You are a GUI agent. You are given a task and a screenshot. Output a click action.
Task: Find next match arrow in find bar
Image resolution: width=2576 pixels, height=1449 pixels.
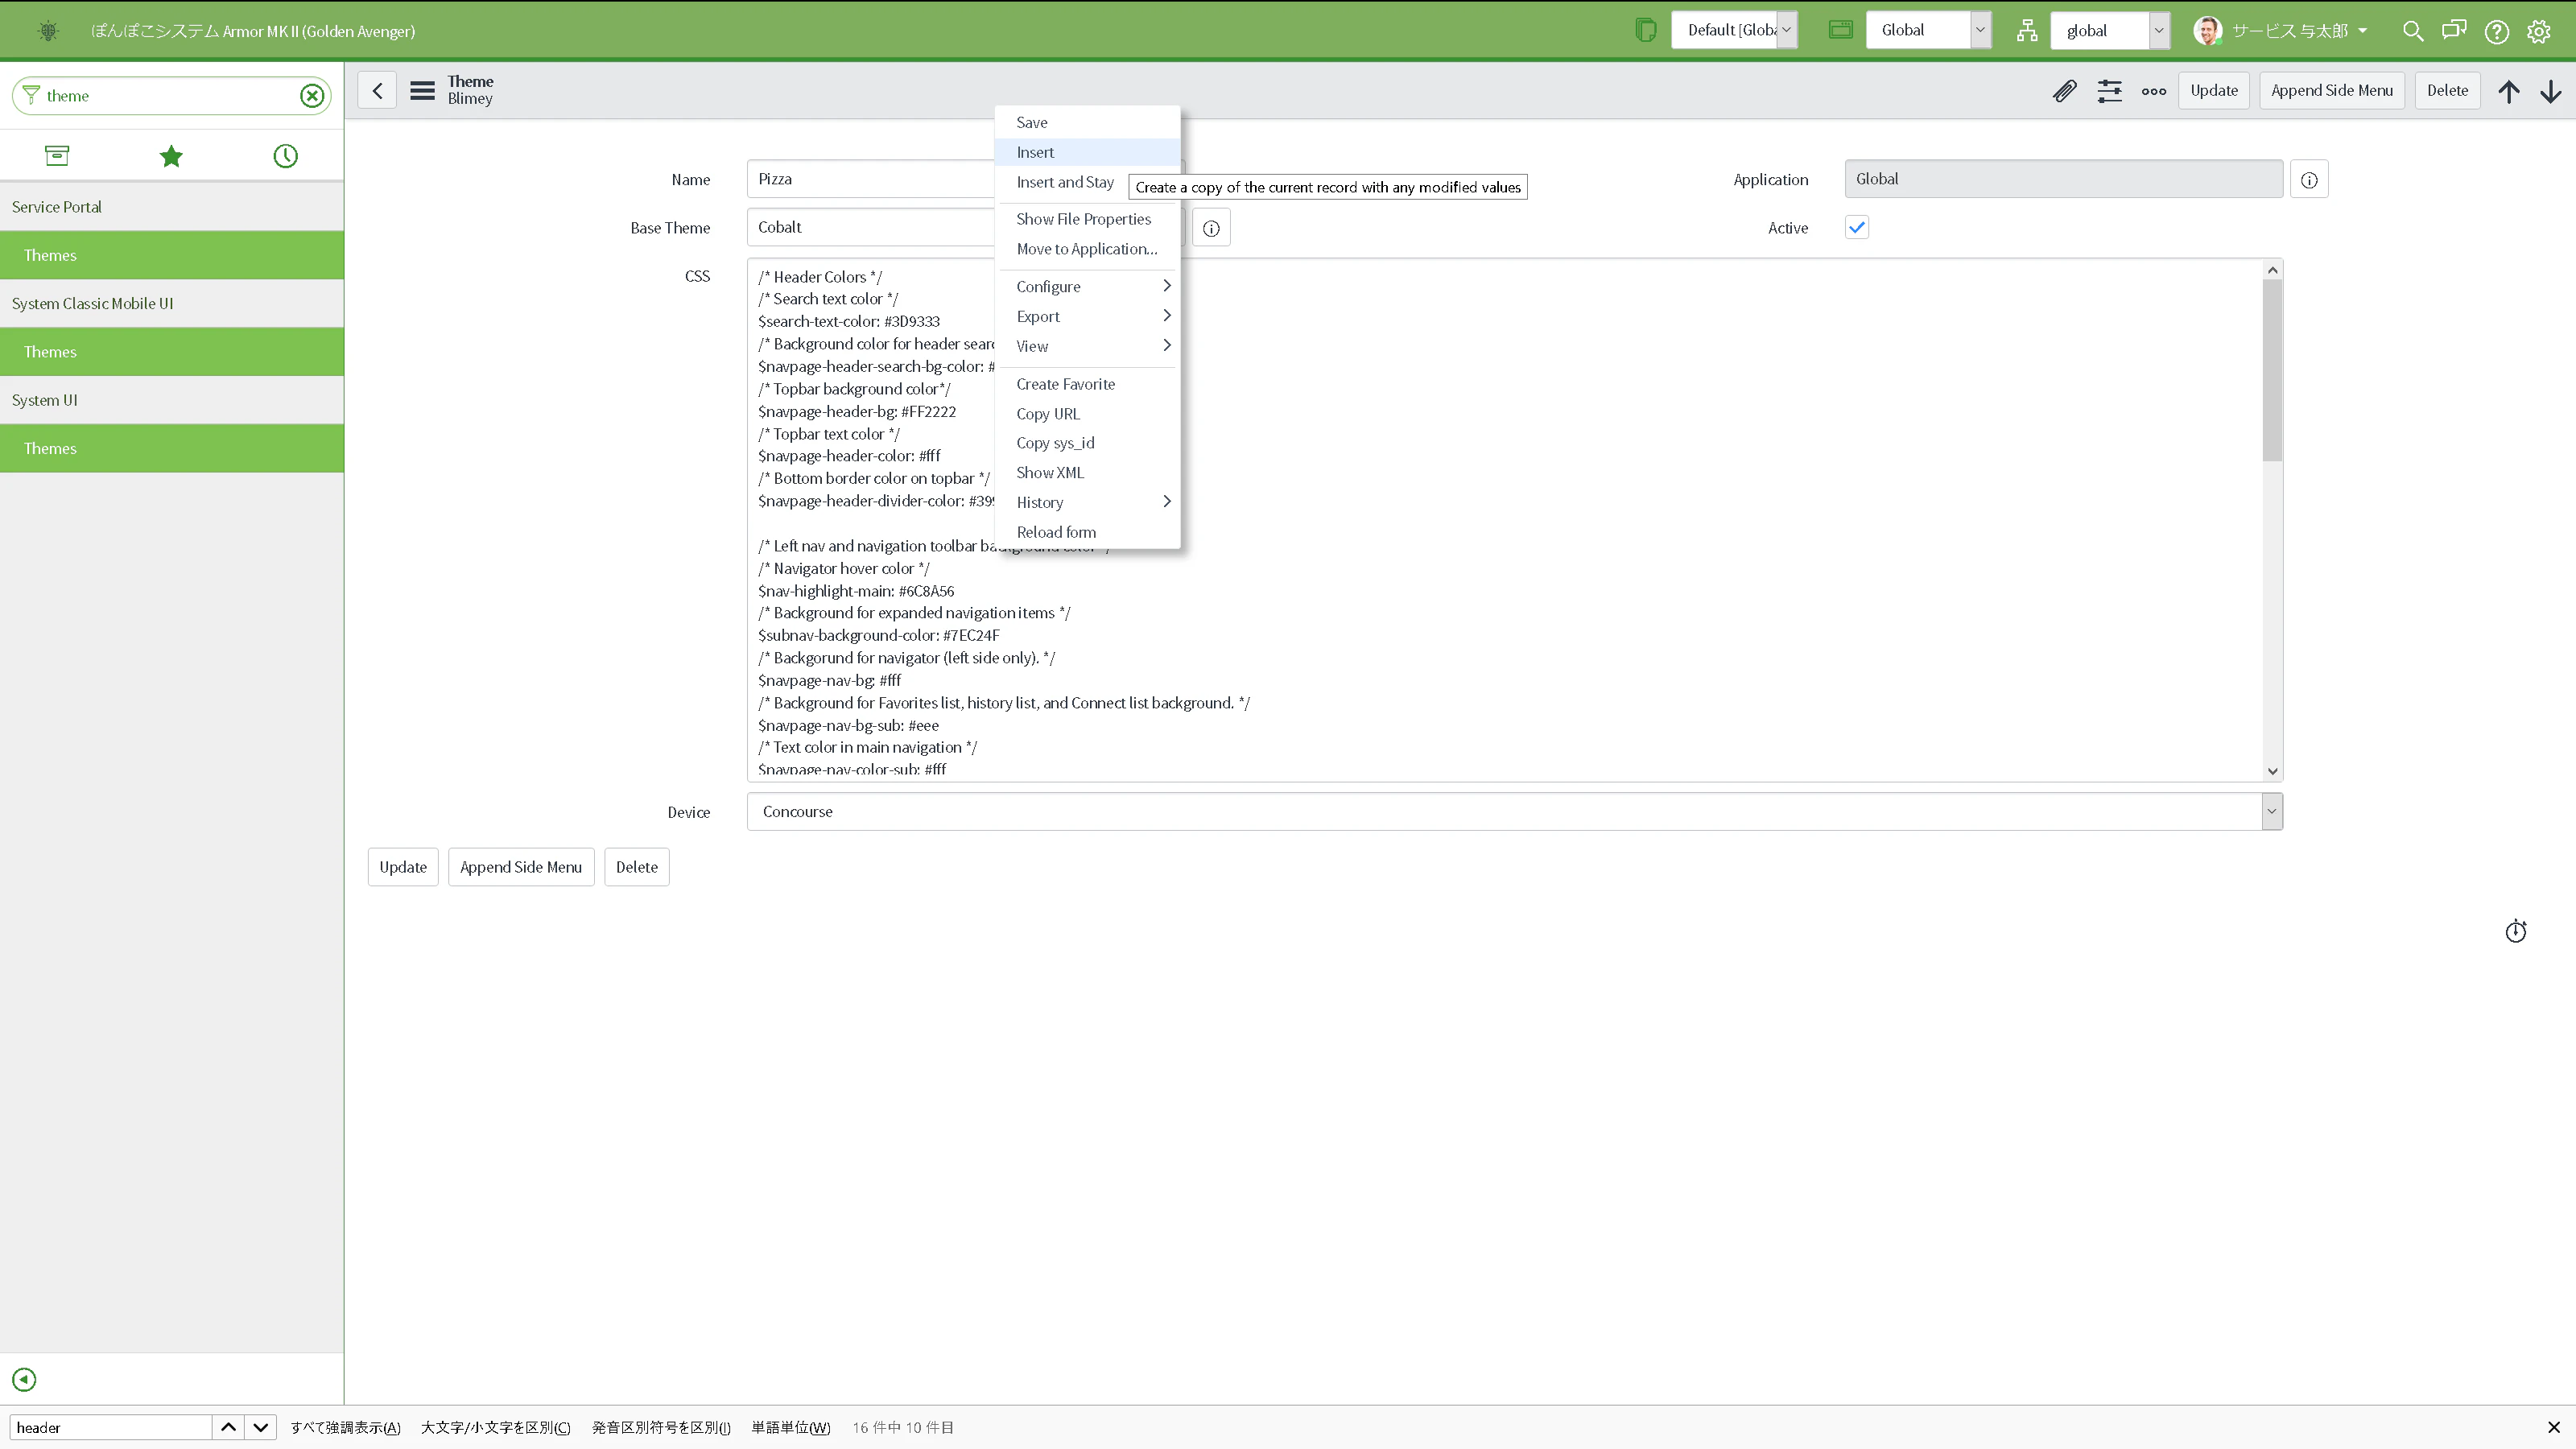(260, 1427)
